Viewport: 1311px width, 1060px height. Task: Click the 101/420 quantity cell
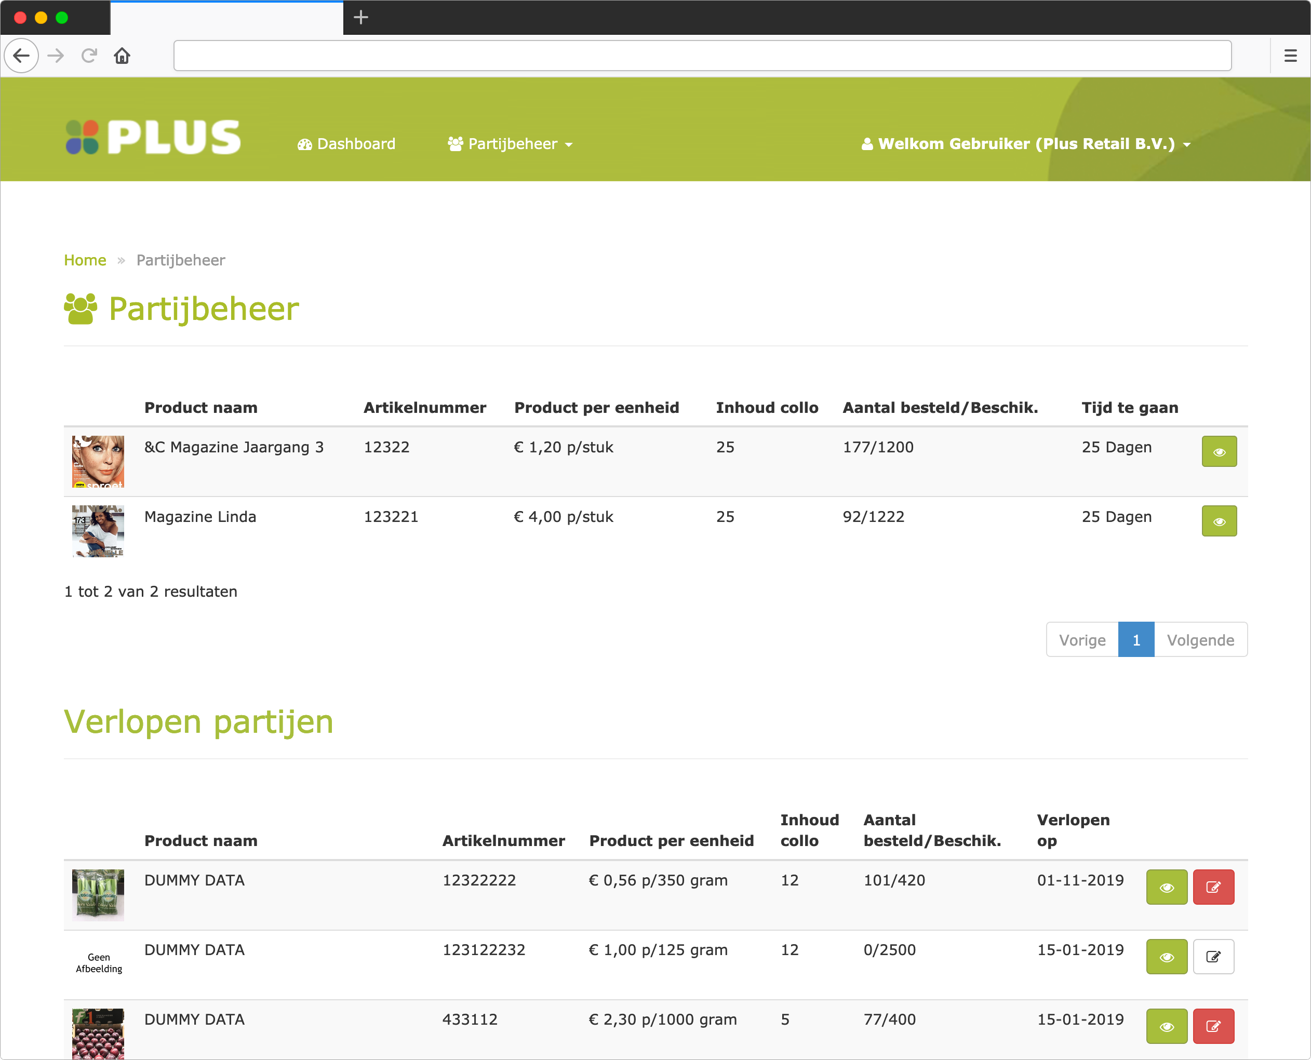(894, 880)
